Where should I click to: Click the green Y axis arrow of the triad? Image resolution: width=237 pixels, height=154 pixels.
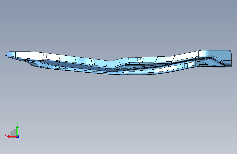click(x=17, y=131)
